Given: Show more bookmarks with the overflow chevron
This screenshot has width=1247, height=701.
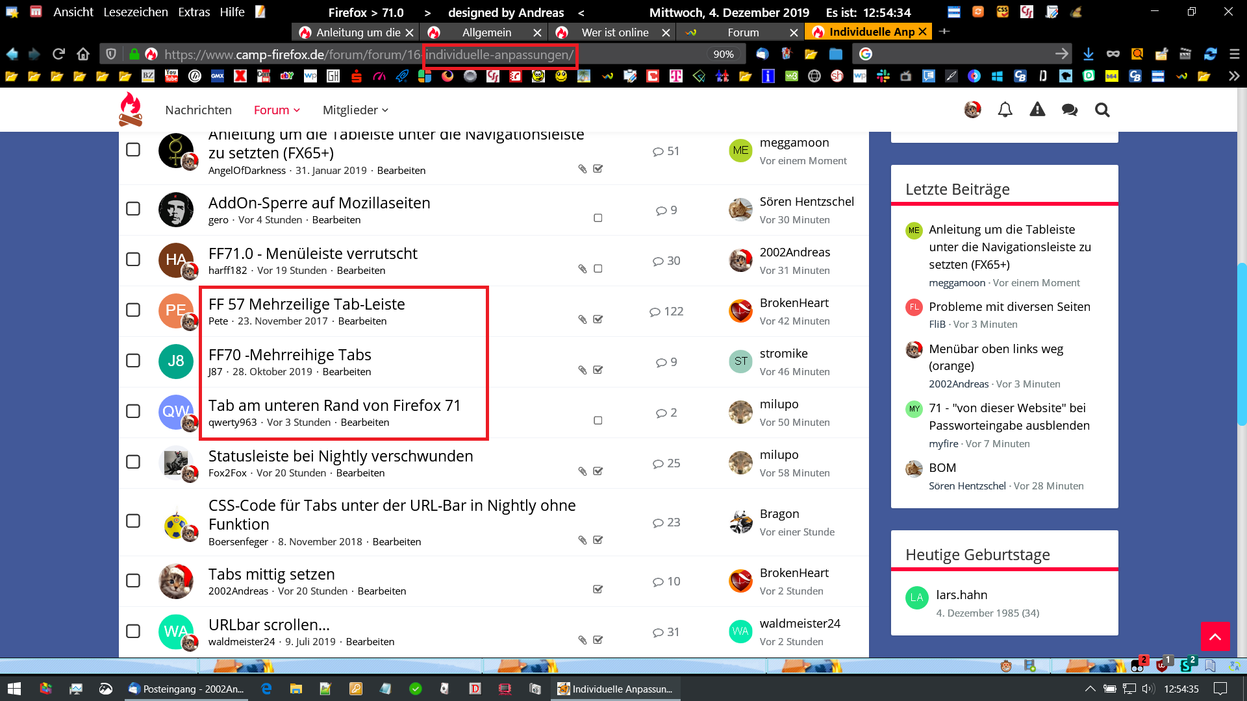Looking at the screenshot, I should pos(1233,76).
